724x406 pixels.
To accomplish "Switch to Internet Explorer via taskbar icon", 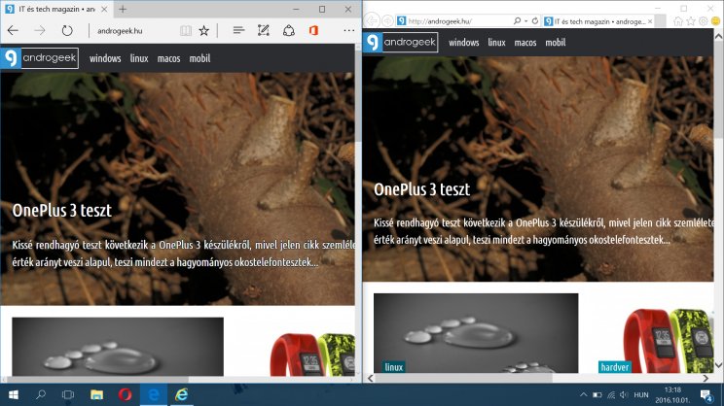I will tap(181, 395).
